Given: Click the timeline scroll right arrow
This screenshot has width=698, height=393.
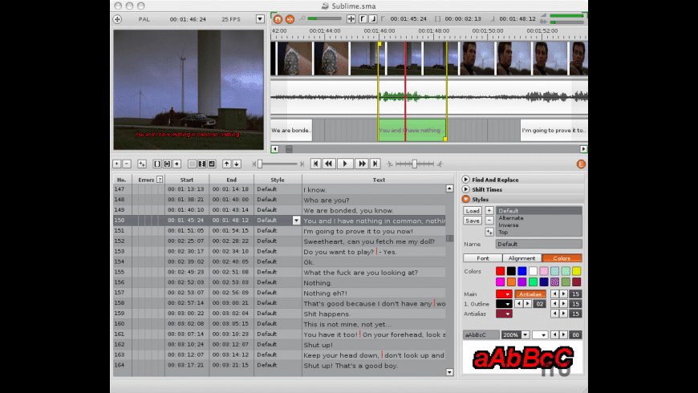Looking at the screenshot, I should point(583,149).
